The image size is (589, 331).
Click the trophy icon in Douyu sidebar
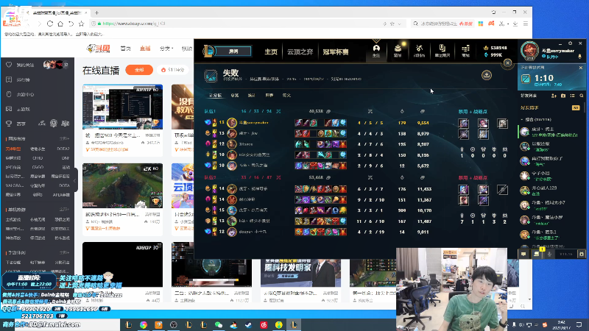[x=9, y=123]
